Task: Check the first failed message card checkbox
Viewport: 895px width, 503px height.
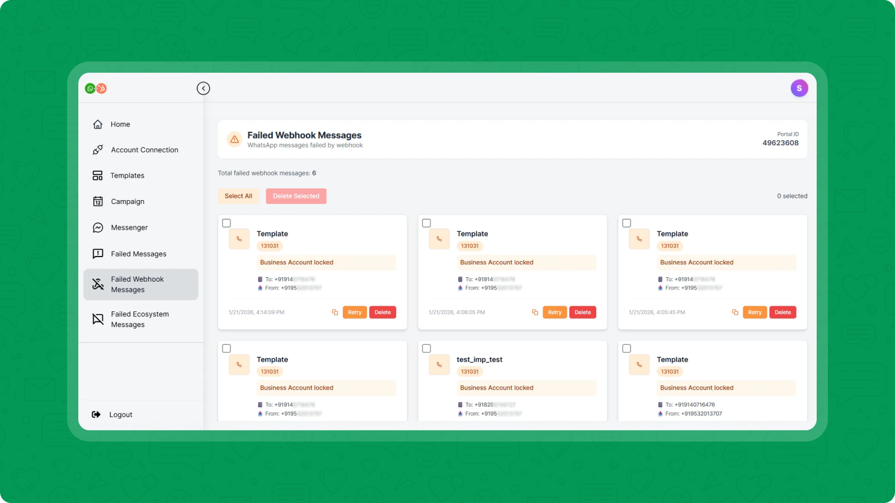Action: pyautogui.click(x=227, y=223)
